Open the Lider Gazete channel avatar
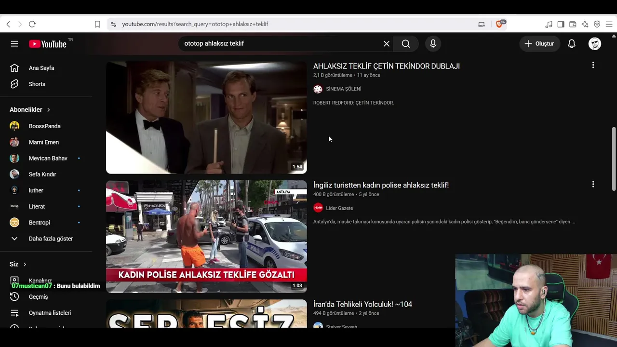This screenshot has height=347, width=617. coord(318,208)
